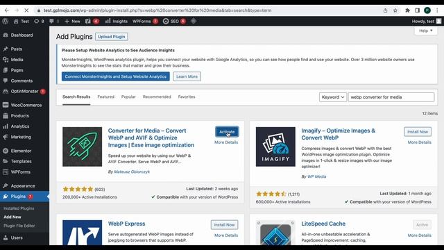Open the SEO gear item
Image resolution: width=444 pixels, height=250 pixels.
point(174,22)
